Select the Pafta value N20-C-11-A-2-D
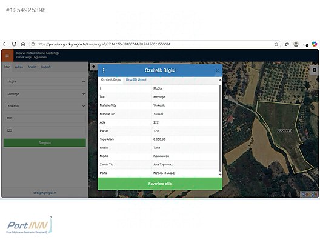320x240 pixels. [164, 173]
